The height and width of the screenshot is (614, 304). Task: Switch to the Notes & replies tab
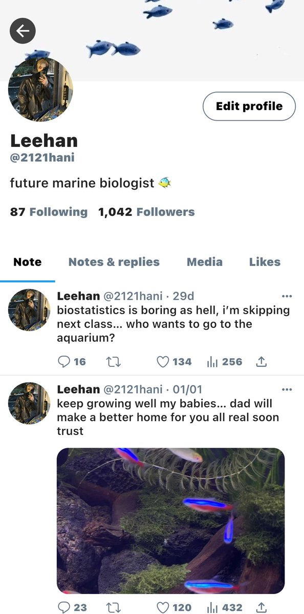(x=114, y=262)
